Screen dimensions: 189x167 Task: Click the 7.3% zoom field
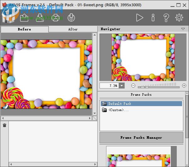coord(109,86)
